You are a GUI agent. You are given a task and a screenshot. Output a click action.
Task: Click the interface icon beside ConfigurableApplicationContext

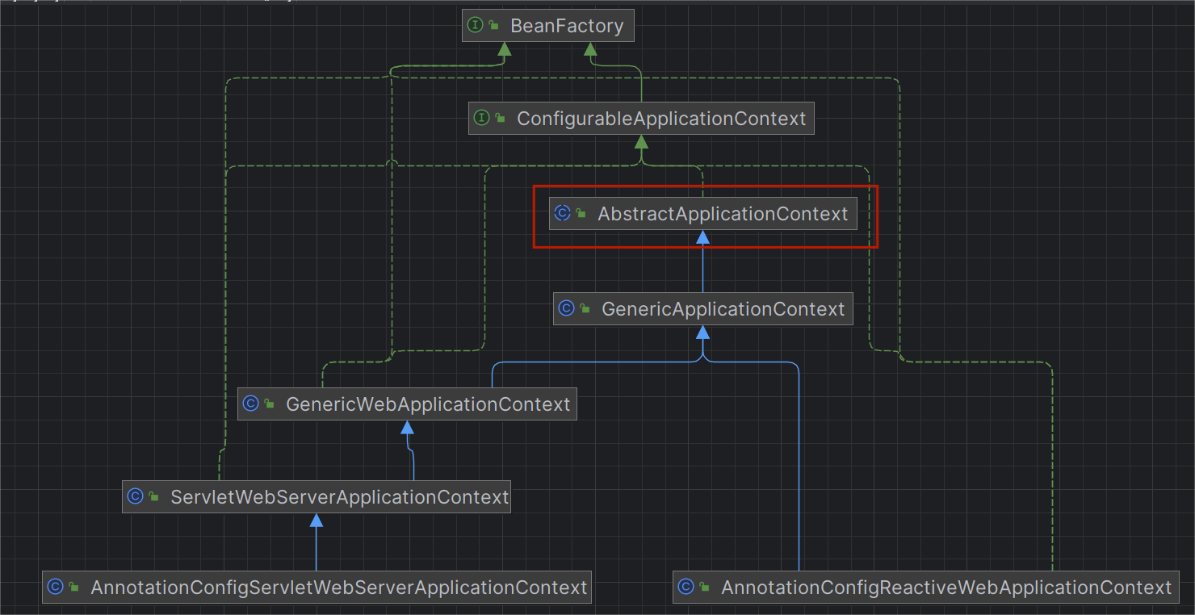click(x=482, y=119)
